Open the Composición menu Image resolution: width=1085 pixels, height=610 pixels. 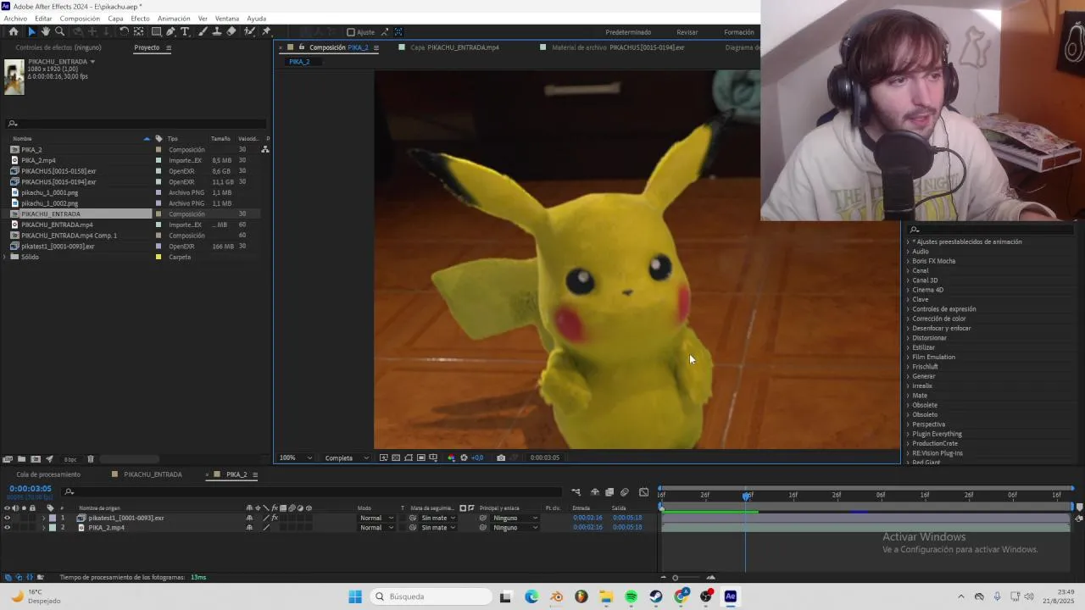80,19
